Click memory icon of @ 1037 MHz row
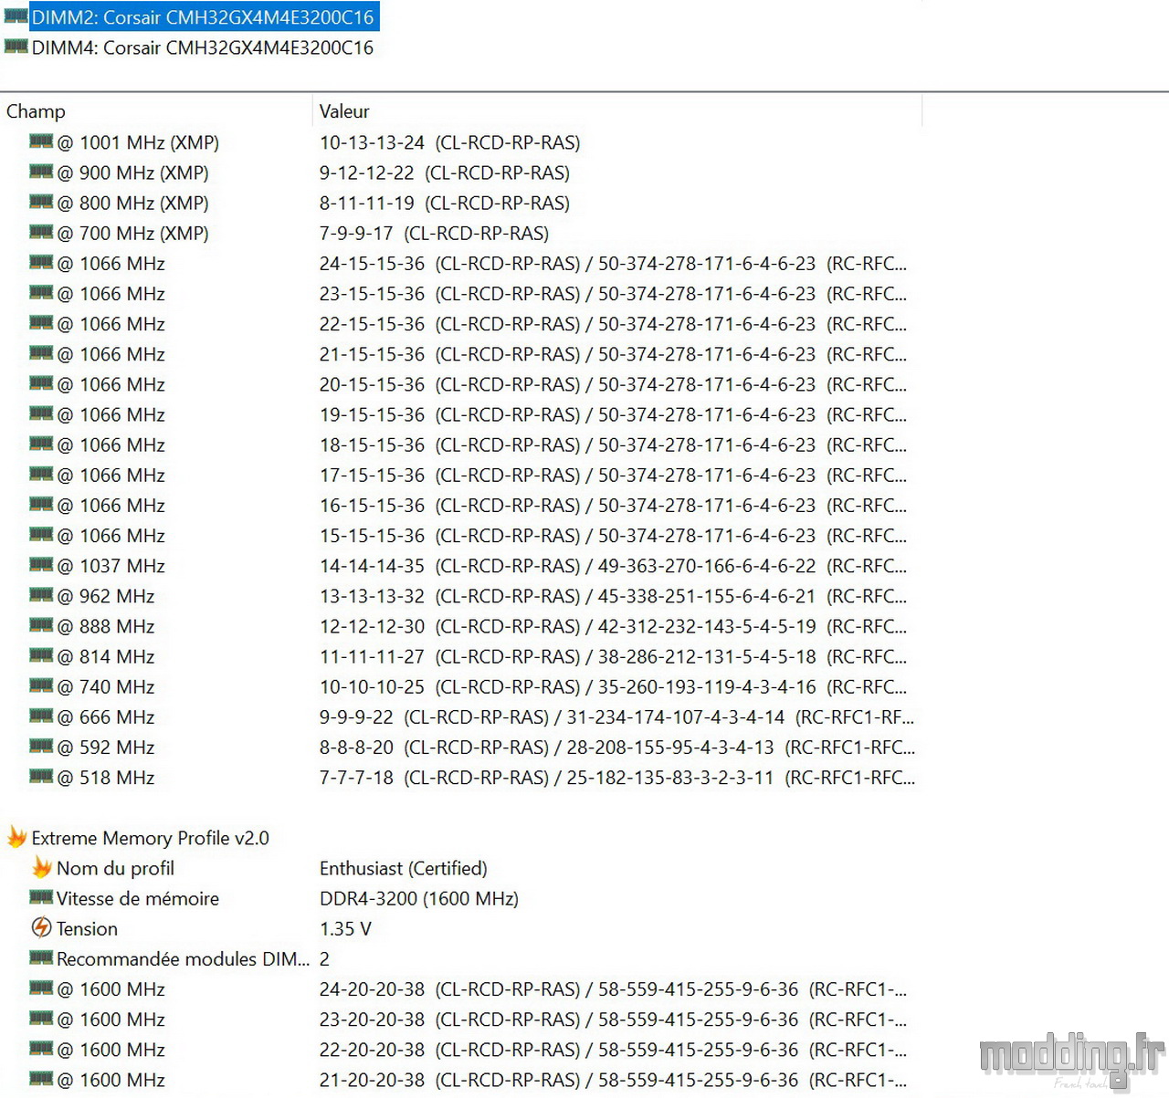Screen dimensions: 1169x1098 coord(41,564)
